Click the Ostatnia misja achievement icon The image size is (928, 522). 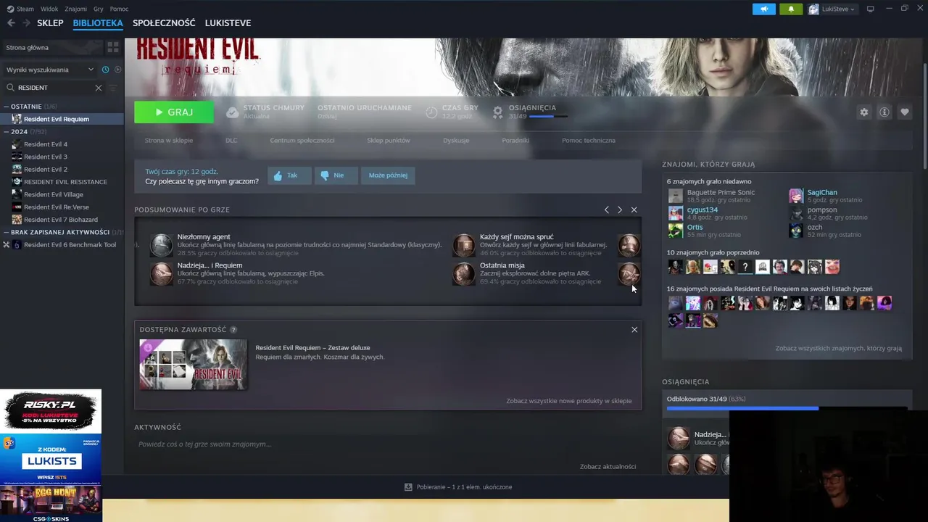(x=463, y=273)
